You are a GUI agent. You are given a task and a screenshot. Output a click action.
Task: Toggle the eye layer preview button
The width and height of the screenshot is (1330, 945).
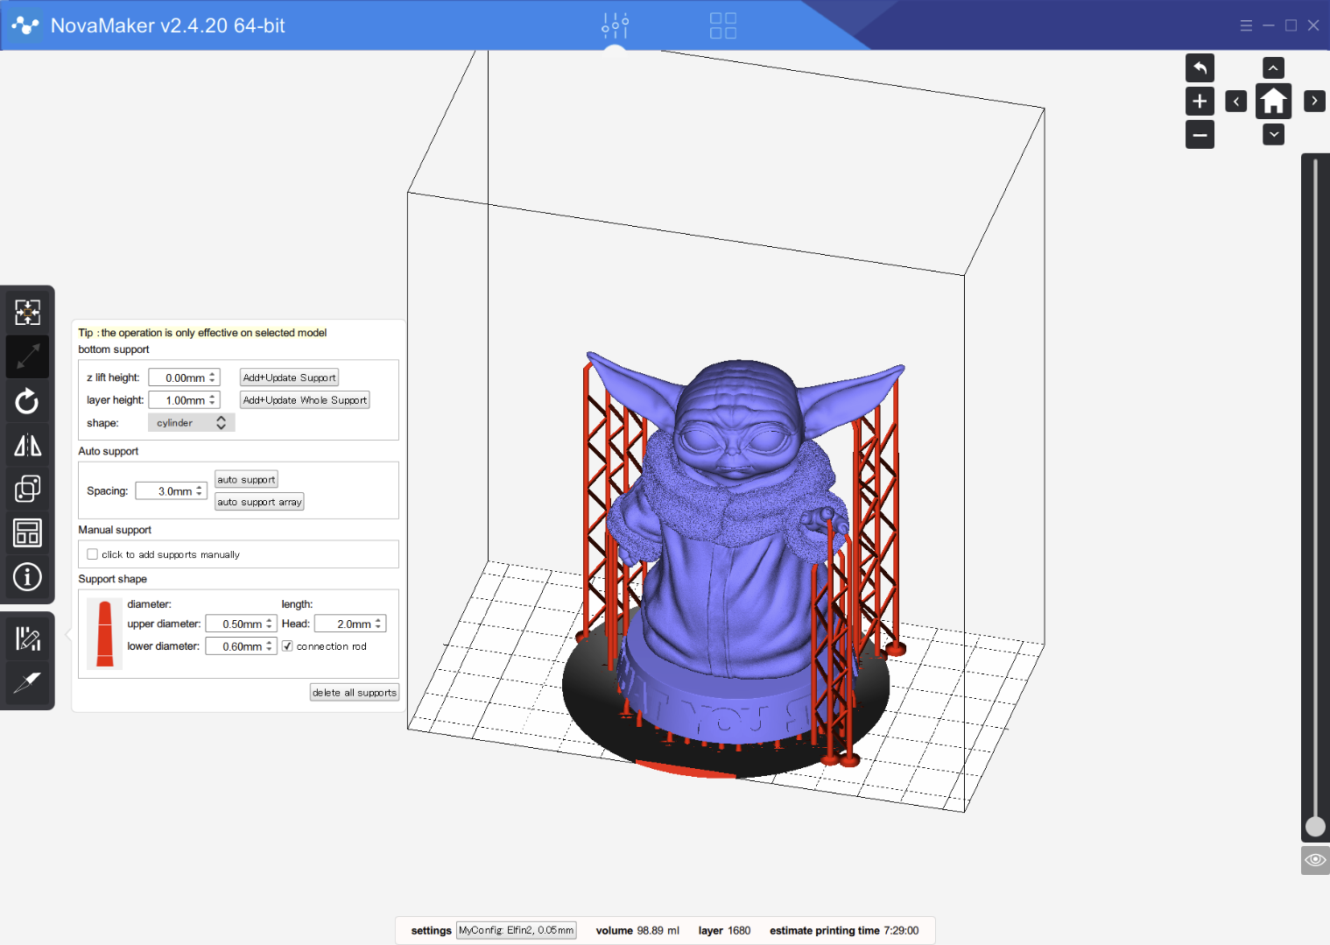tap(1315, 860)
